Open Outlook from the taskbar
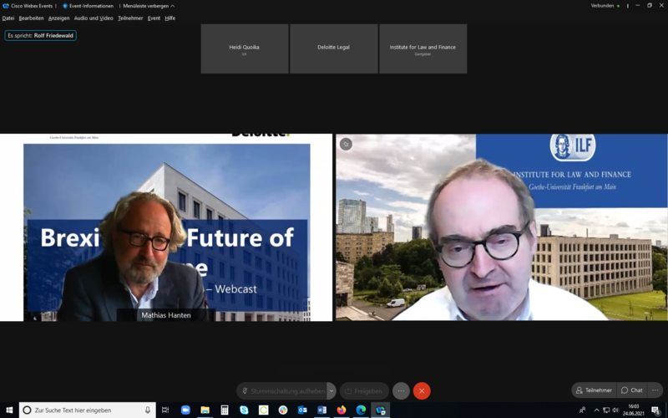Screen dimensions: 668x418 pyautogui.click(x=302, y=410)
